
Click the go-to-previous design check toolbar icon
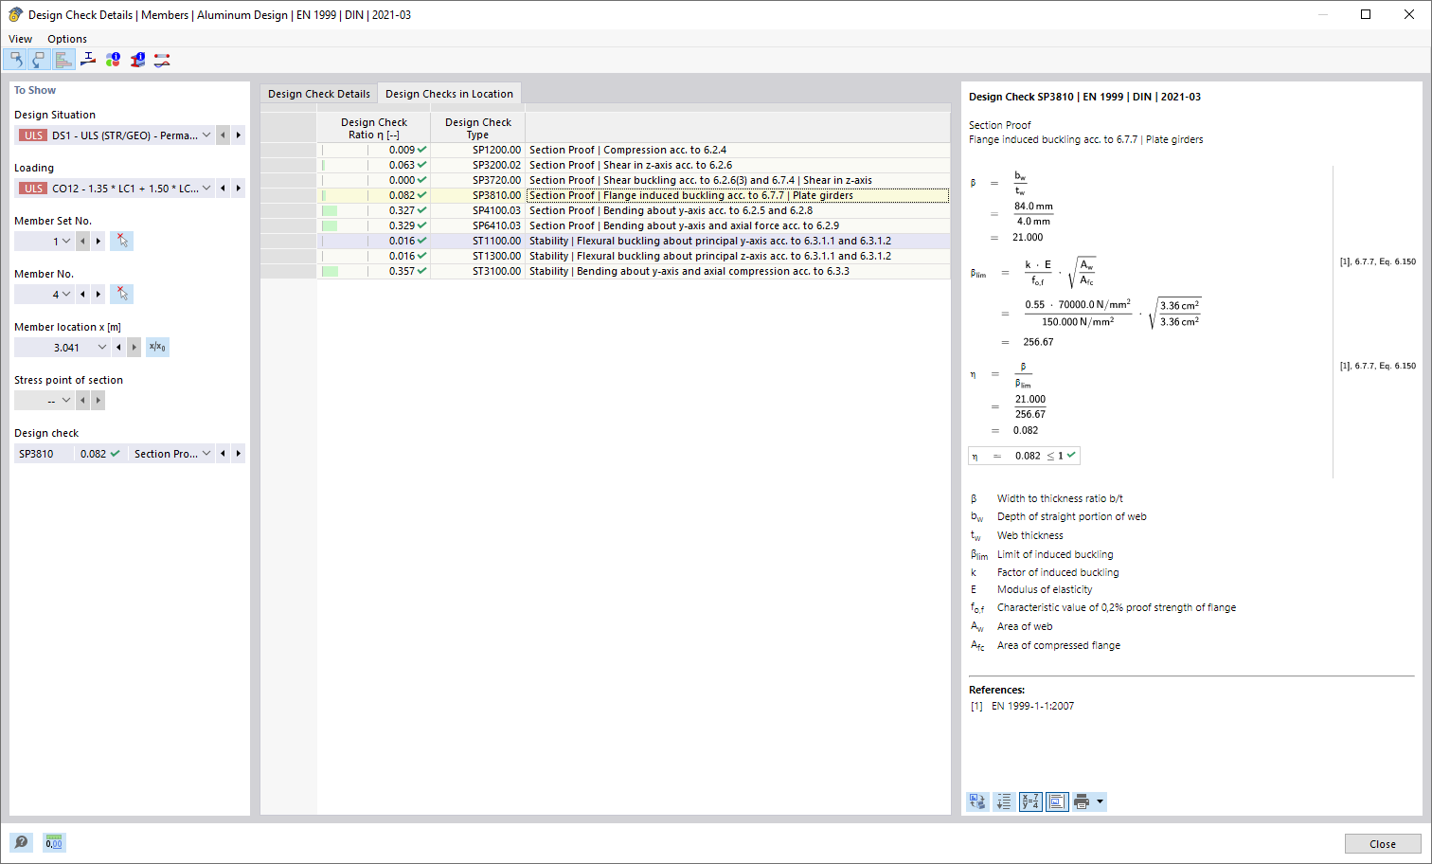[x=15, y=60]
